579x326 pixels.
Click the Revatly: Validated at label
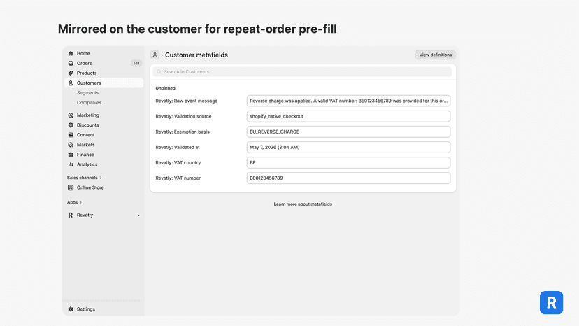tap(178, 147)
